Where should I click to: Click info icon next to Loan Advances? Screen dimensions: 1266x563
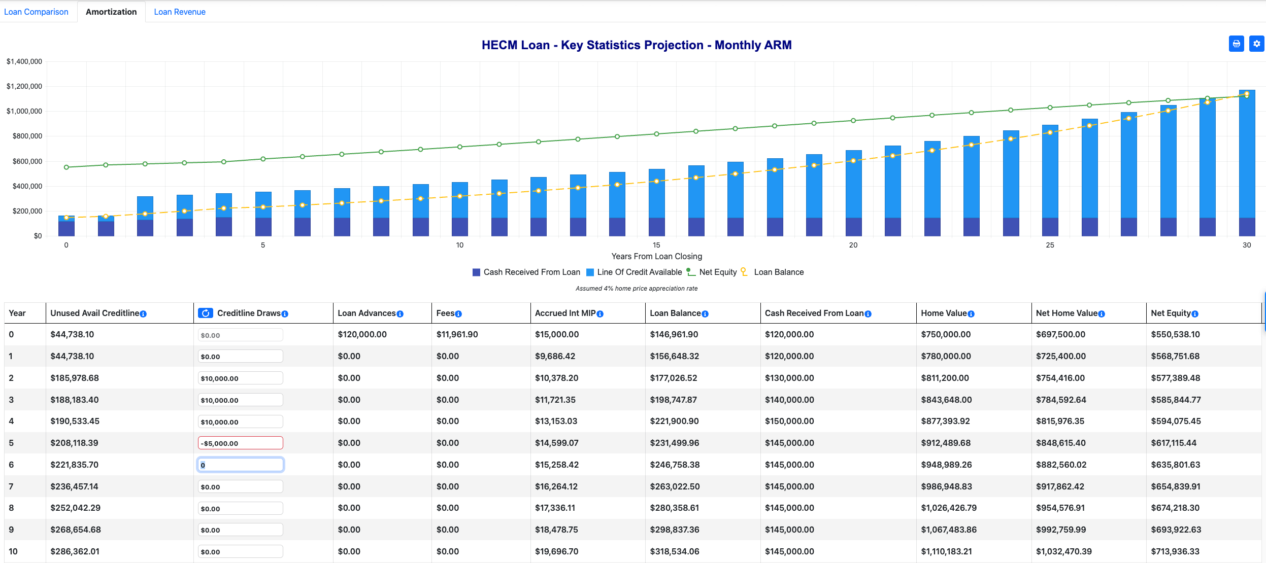pyautogui.click(x=400, y=314)
